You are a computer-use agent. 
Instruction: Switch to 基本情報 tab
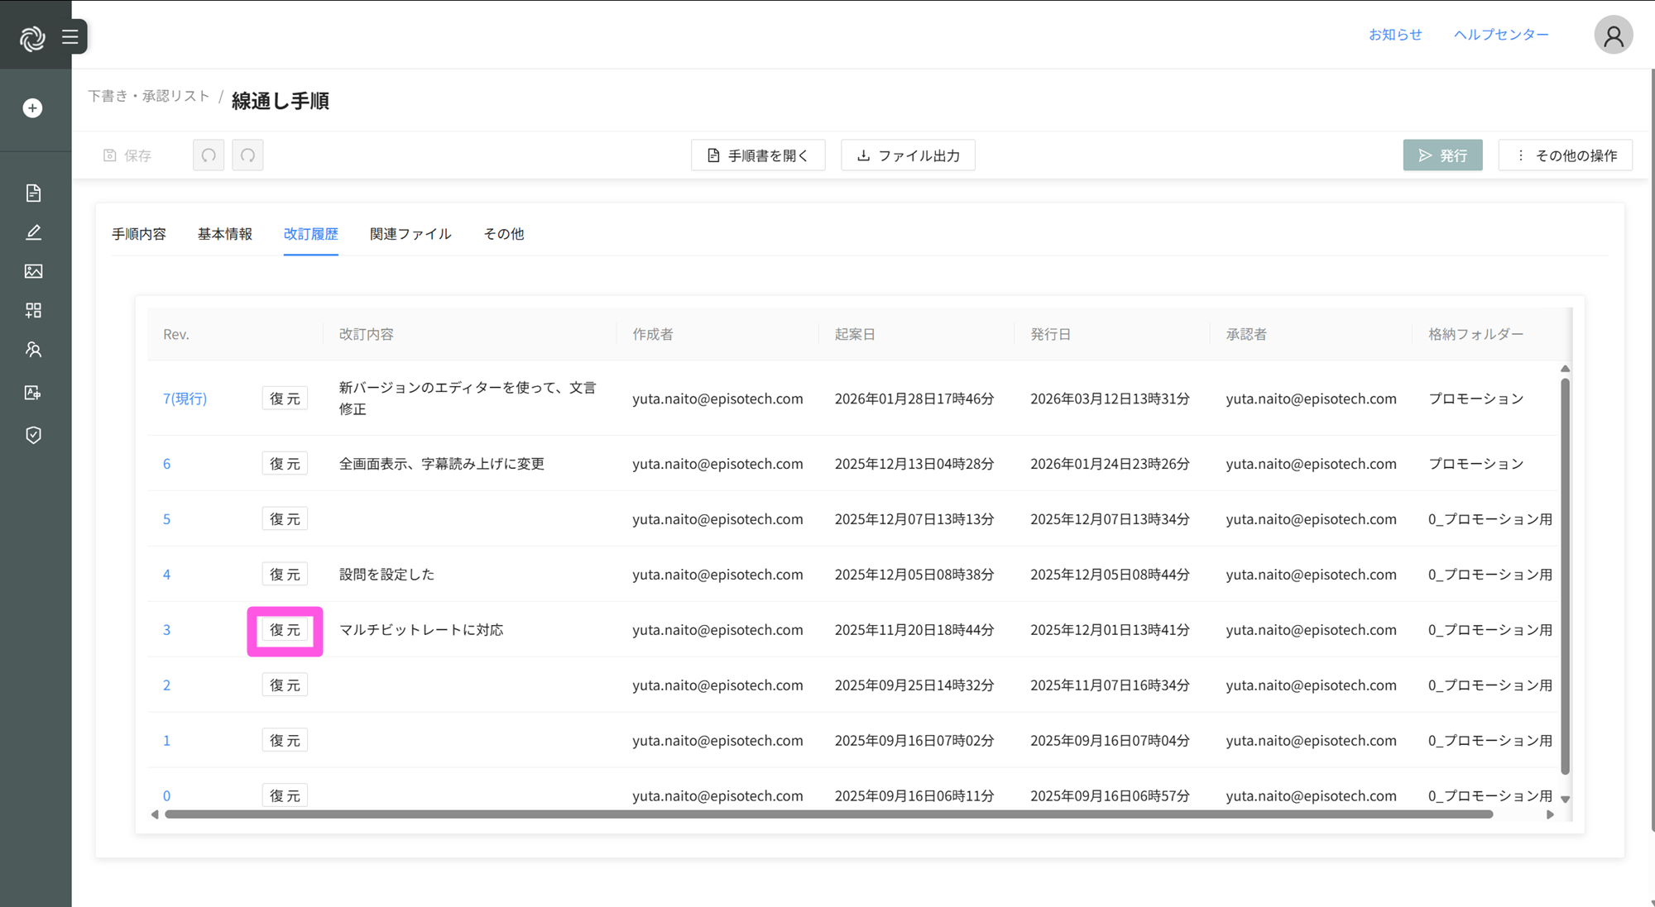[x=224, y=234]
